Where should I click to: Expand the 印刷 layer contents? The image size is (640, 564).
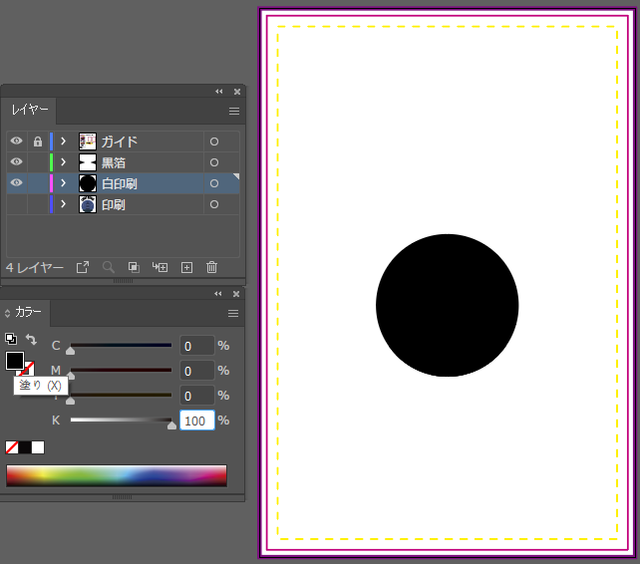tap(63, 204)
